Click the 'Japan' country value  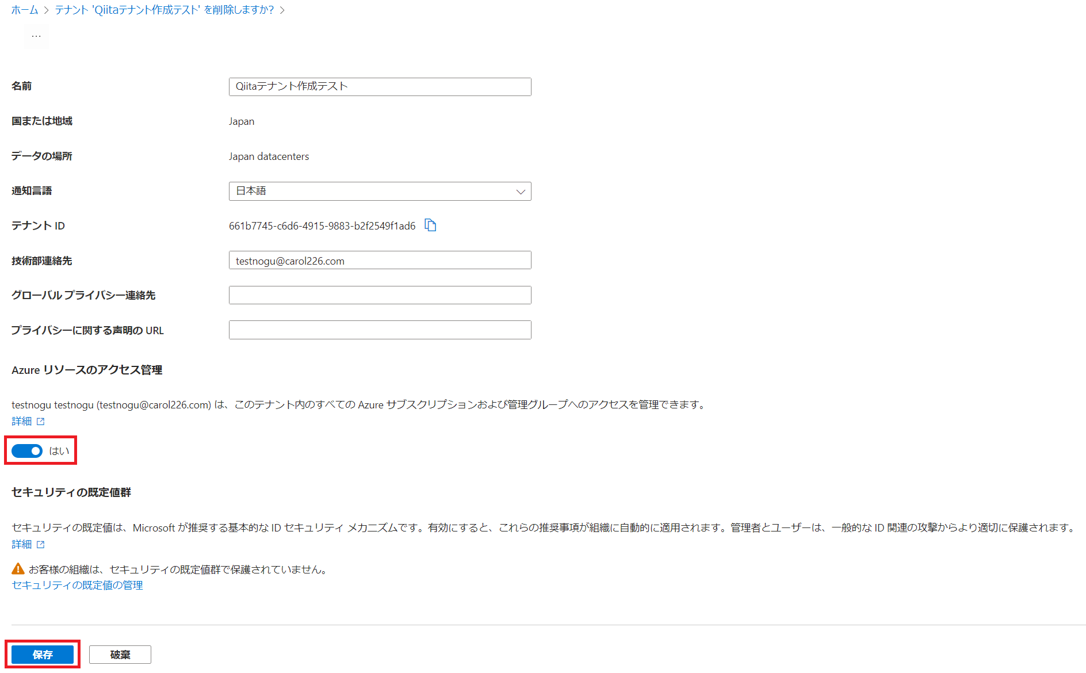pyautogui.click(x=242, y=121)
